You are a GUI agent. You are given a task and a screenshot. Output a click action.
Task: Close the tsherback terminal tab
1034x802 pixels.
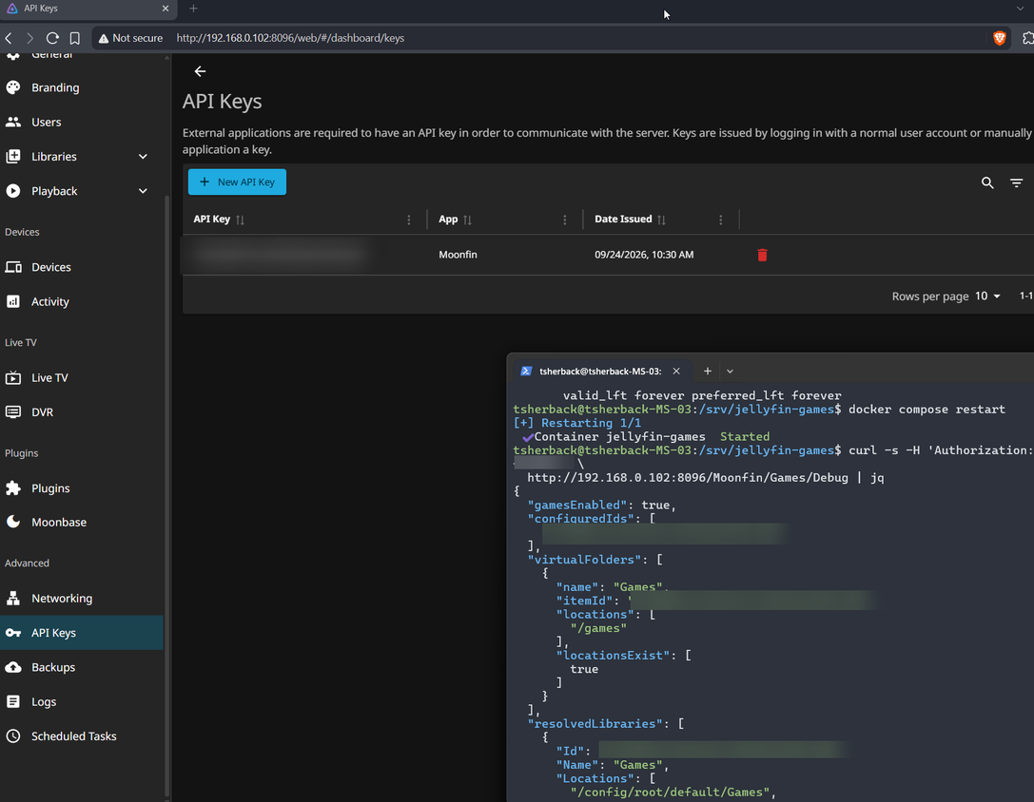pos(676,372)
